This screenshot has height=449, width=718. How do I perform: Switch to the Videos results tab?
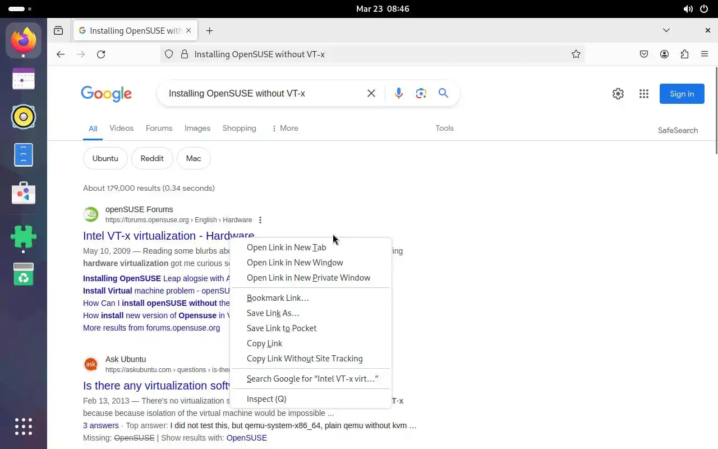pos(121,128)
